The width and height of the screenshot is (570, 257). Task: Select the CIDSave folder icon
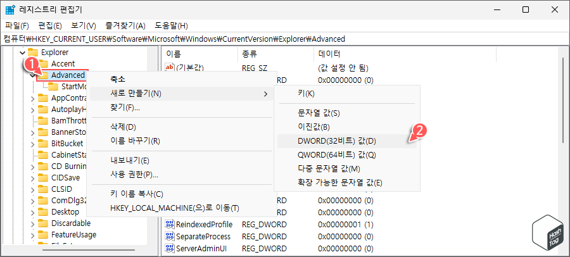coord(43,178)
